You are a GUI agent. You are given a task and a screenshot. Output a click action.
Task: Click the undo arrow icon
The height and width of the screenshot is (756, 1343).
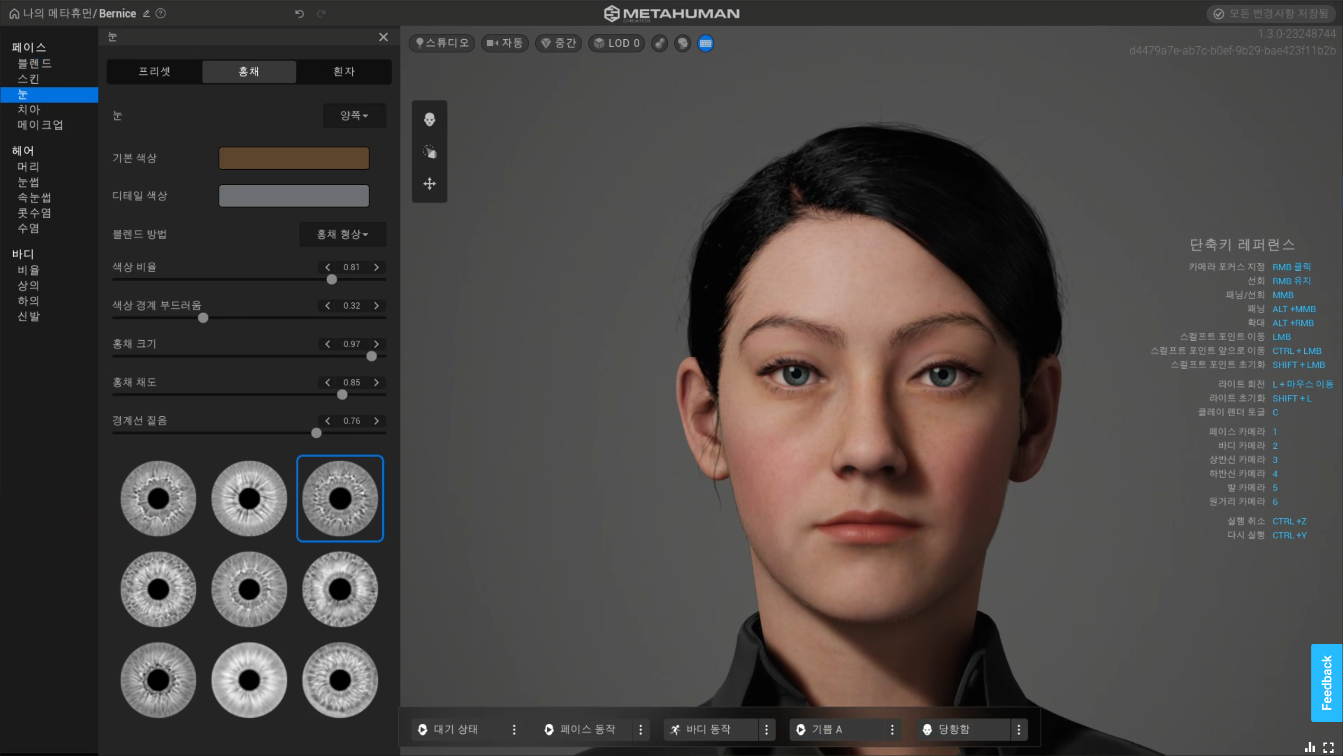[299, 14]
